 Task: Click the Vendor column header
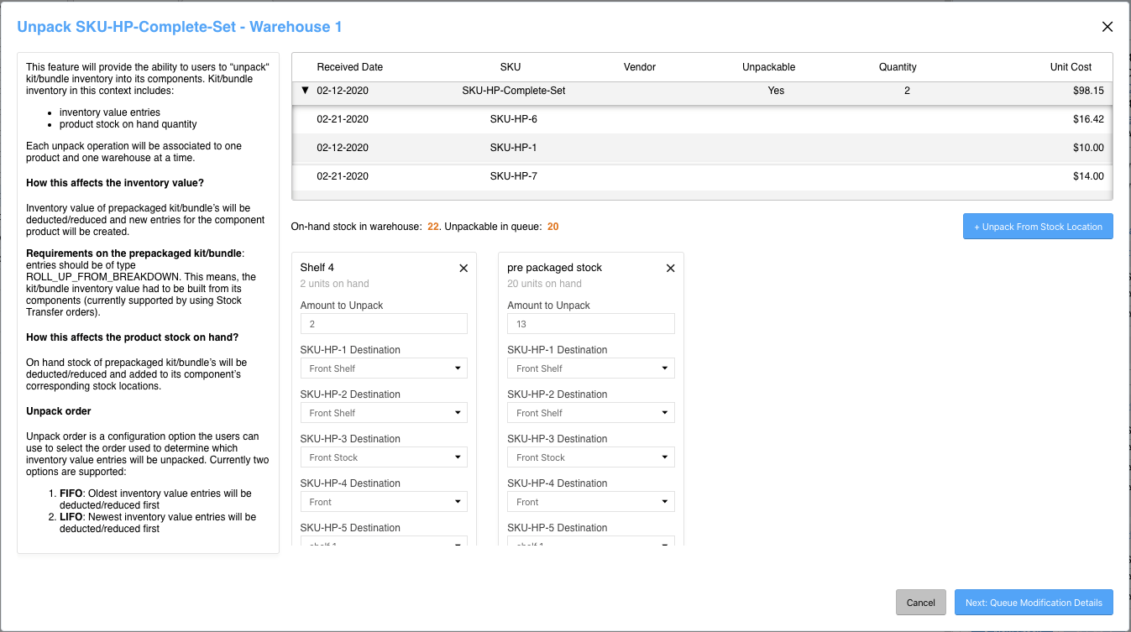(640, 67)
